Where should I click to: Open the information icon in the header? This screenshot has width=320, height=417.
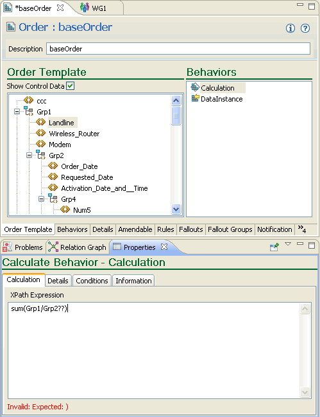291,28
